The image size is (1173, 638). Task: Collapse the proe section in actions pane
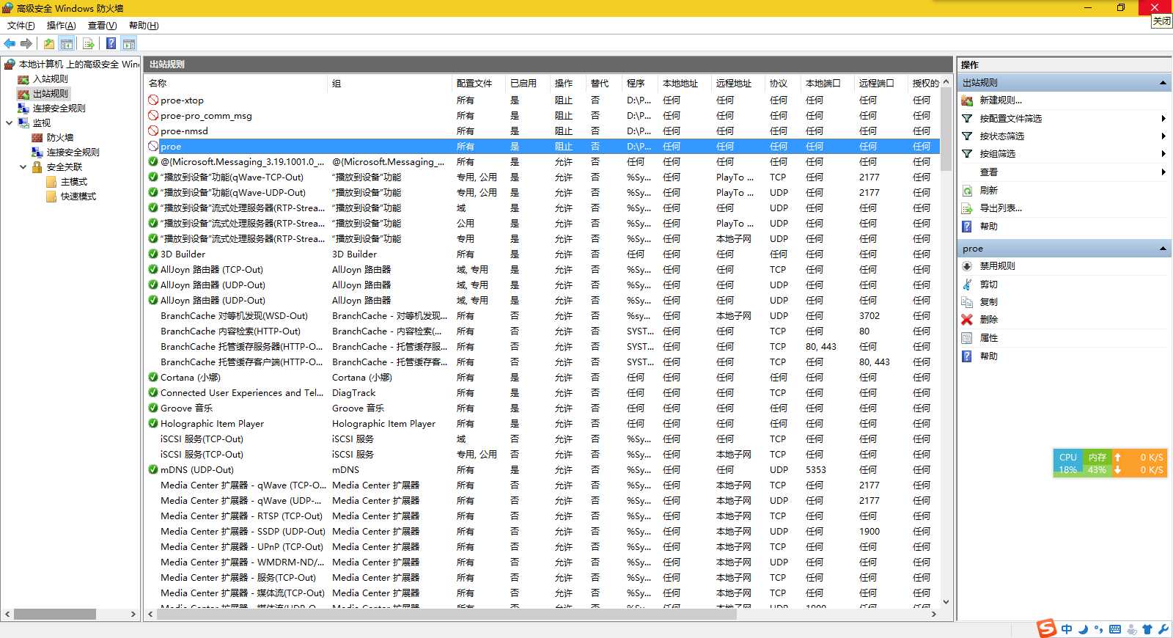pyautogui.click(x=1163, y=249)
